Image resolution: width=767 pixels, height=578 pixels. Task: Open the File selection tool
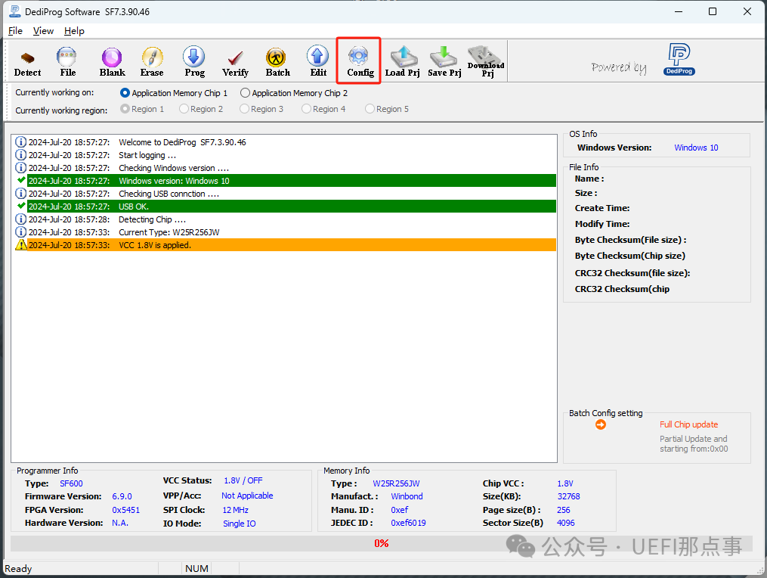[67, 61]
